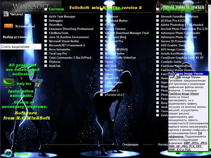
Task: Check AnVir Task Manager checkbox
Action: pos(46,17)
